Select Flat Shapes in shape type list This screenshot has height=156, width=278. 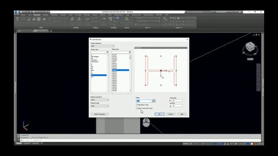(x=95, y=57)
